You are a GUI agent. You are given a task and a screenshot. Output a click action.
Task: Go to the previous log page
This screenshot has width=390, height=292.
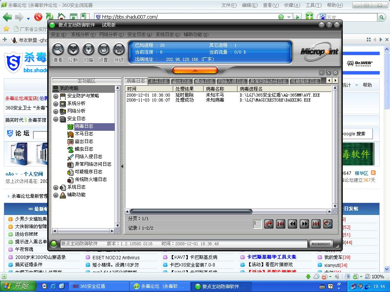292,224
